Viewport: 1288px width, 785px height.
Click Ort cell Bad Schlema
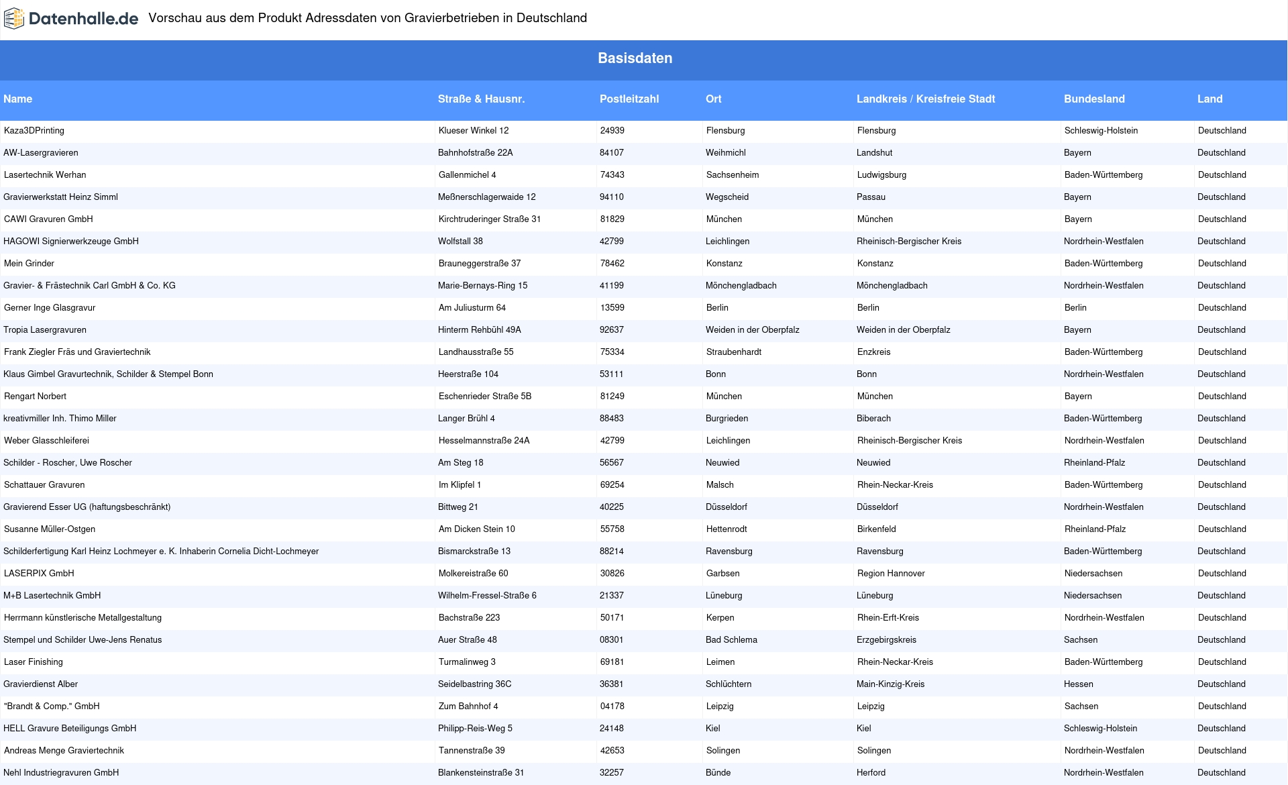coord(731,640)
